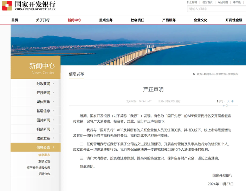Click the 员工邮箱 link at top
Screen dimensions: 246x191
[192, 2]
